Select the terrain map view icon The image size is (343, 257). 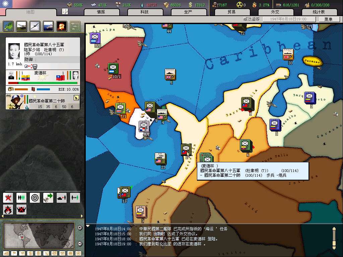coord(8,26)
